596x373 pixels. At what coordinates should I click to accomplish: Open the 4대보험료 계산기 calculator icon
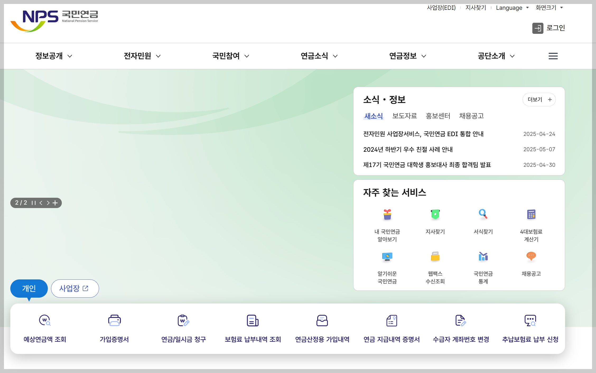tap(531, 214)
